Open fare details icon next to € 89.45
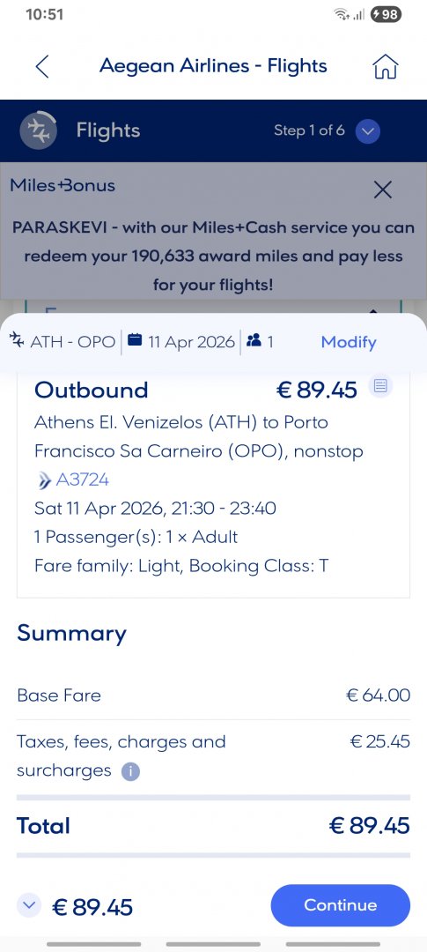The image size is (427, 952). (x=380, y=385)
